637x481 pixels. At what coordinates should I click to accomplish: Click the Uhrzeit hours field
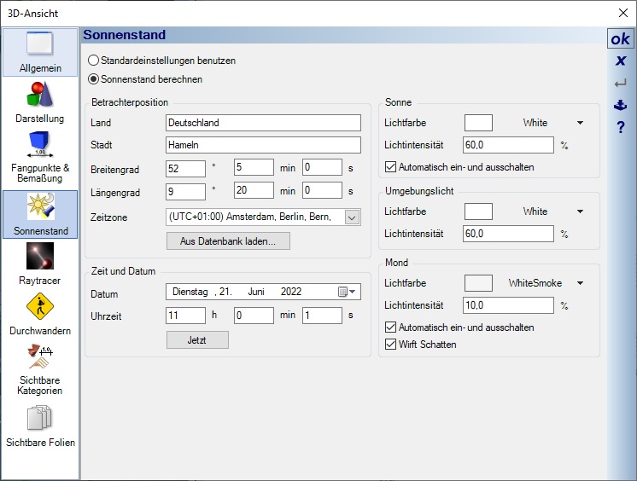click(185, 316)
